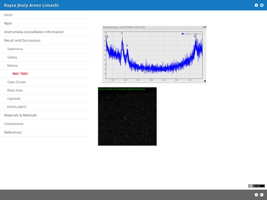Open the Inicio menu item
The width and height of the screenshot is (267, 200).
tap(45, 15)
